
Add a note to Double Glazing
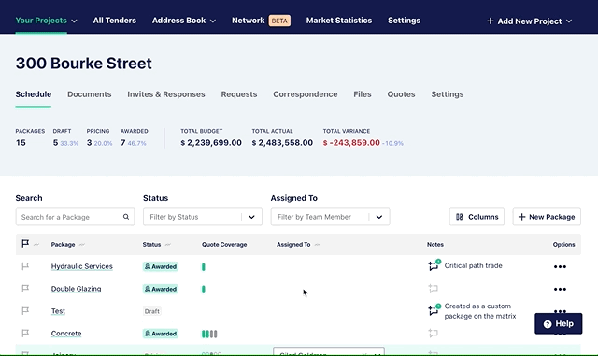coord(433,289)
